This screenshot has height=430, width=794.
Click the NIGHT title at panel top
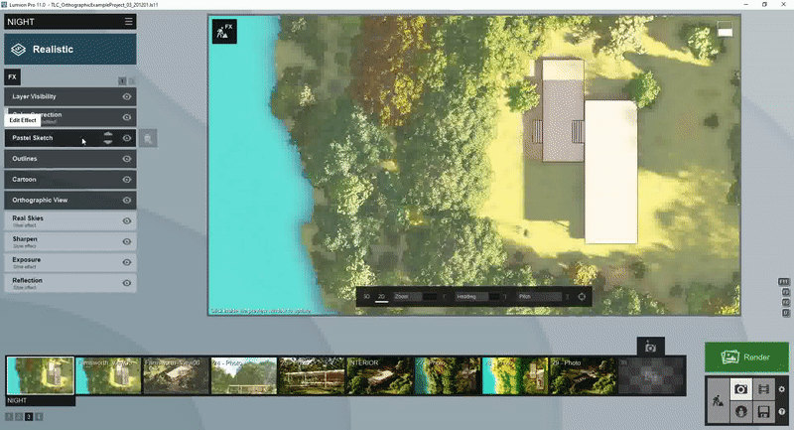click(21, 22)
